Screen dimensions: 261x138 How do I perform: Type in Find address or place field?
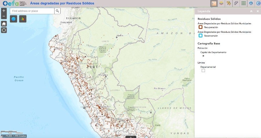tap(32, 11)
